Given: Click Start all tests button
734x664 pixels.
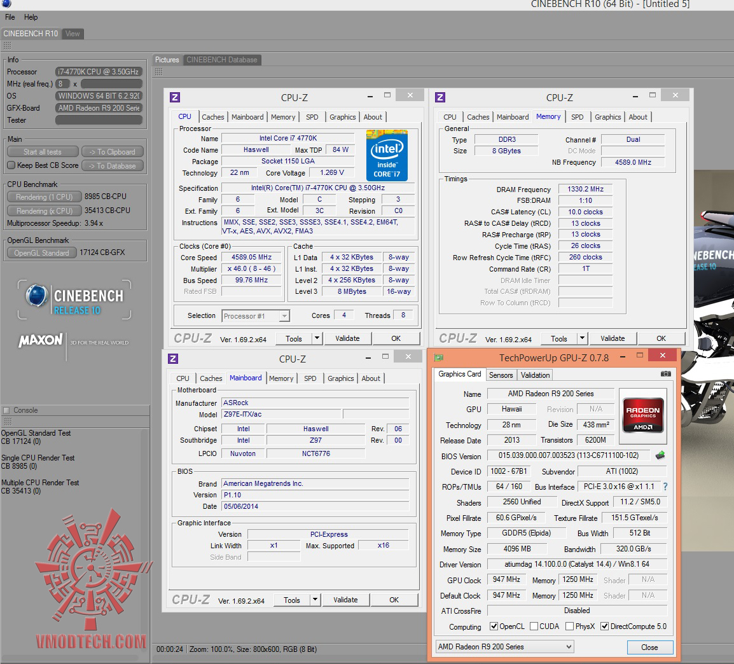Looking at the screenshot, I should coord(43,152).
